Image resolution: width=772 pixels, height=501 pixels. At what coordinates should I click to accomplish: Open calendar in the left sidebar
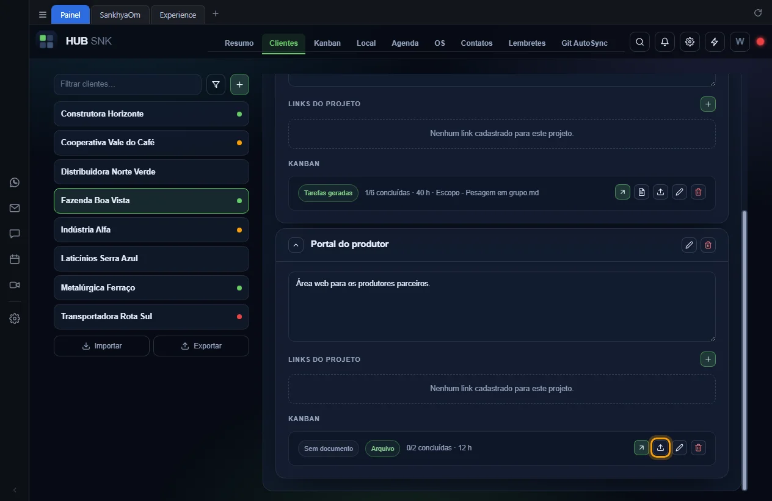[x=15, y=259]
